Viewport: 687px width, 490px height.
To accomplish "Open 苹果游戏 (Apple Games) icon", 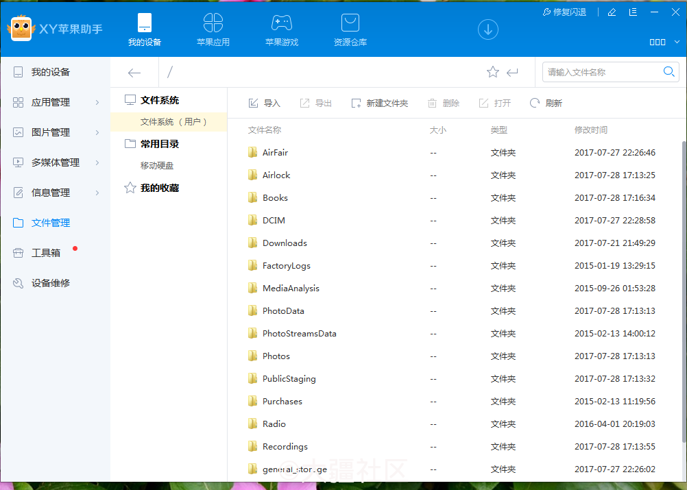I will [x=281, y=27].
